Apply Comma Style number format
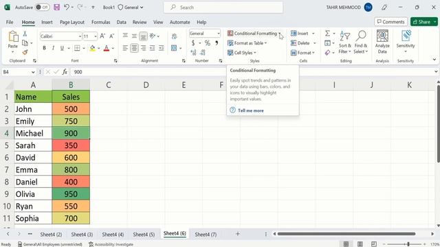Viewport: 440px width, 247px height. point(217,43)
